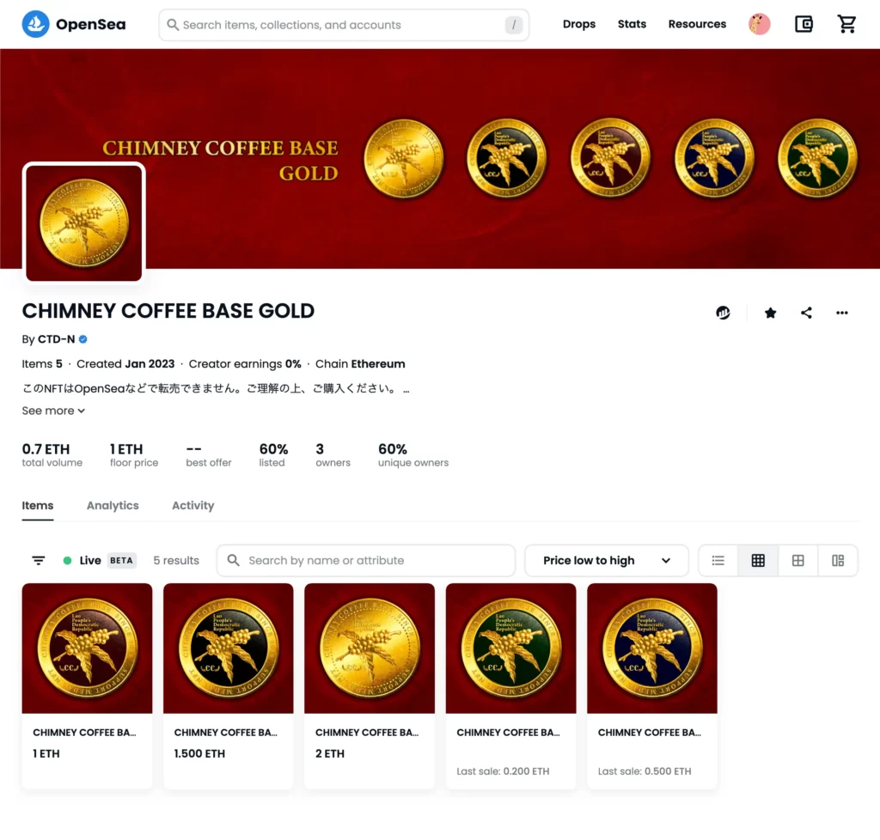The width and height of the screenshot is (880, 840).
Task: Expand description with See more
Action: point(53,411)
